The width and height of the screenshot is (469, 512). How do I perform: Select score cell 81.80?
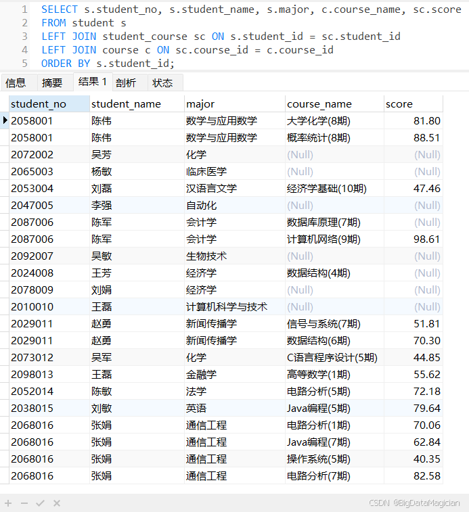click(413, 121)
